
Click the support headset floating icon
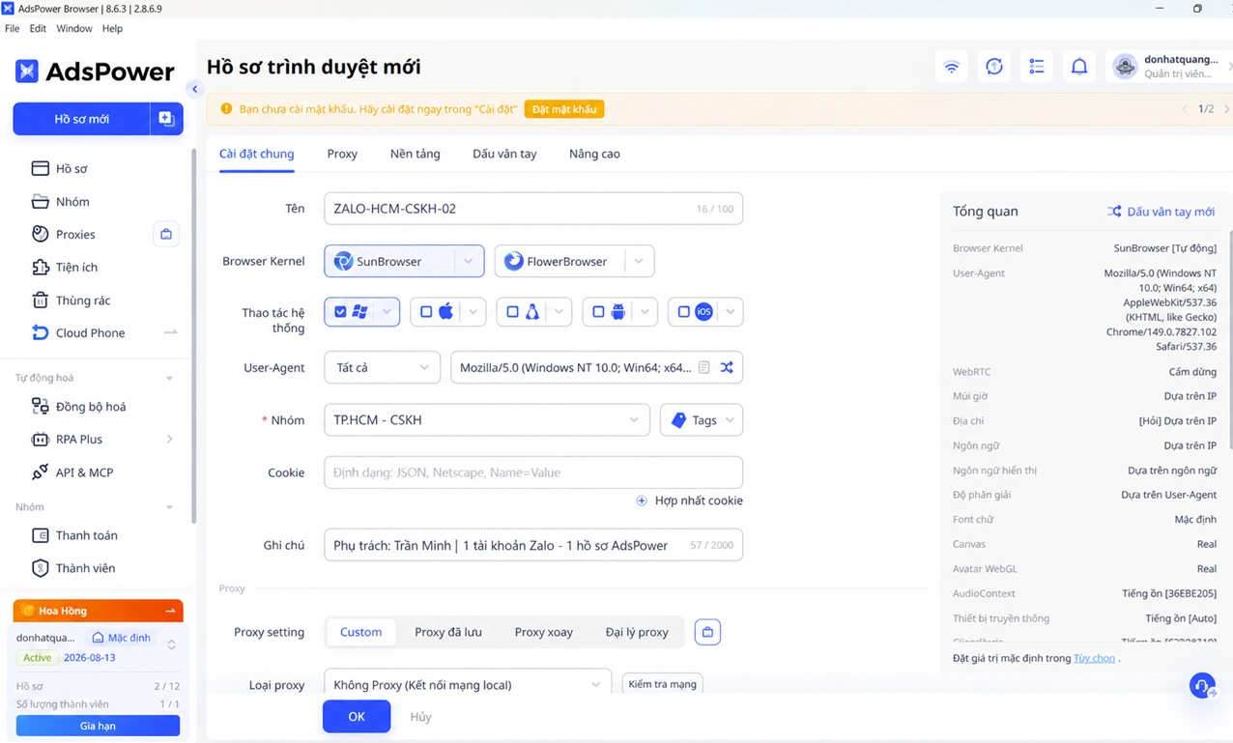tap(1202, 686)
